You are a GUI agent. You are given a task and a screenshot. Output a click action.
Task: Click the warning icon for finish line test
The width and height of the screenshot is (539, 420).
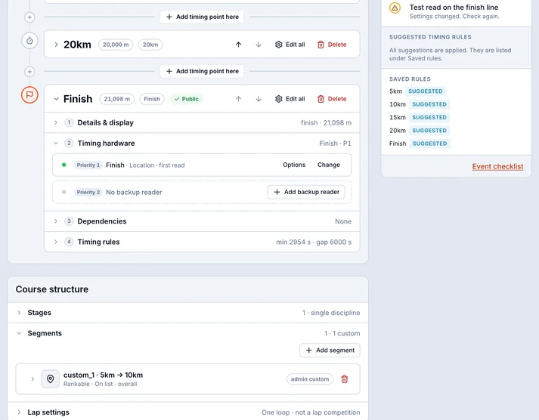coord(395,8)
